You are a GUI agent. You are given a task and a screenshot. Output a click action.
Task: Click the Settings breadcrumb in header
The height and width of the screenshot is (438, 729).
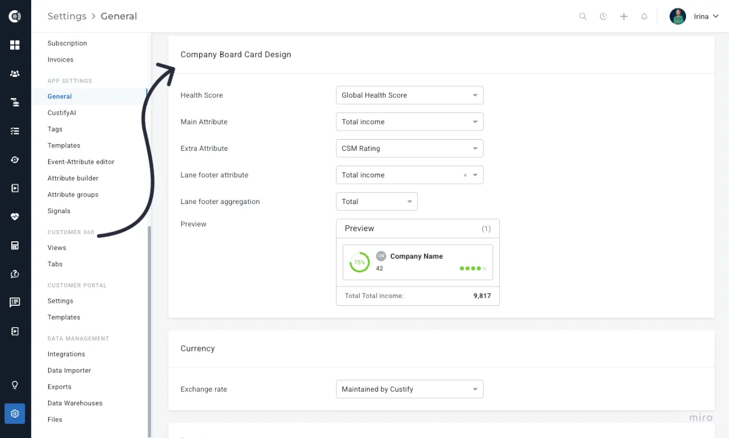point(67,16)
